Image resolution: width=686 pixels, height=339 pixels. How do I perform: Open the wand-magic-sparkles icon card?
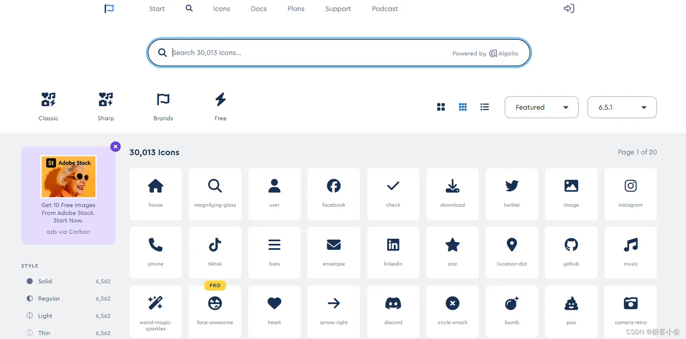click(x=155, y=312)
